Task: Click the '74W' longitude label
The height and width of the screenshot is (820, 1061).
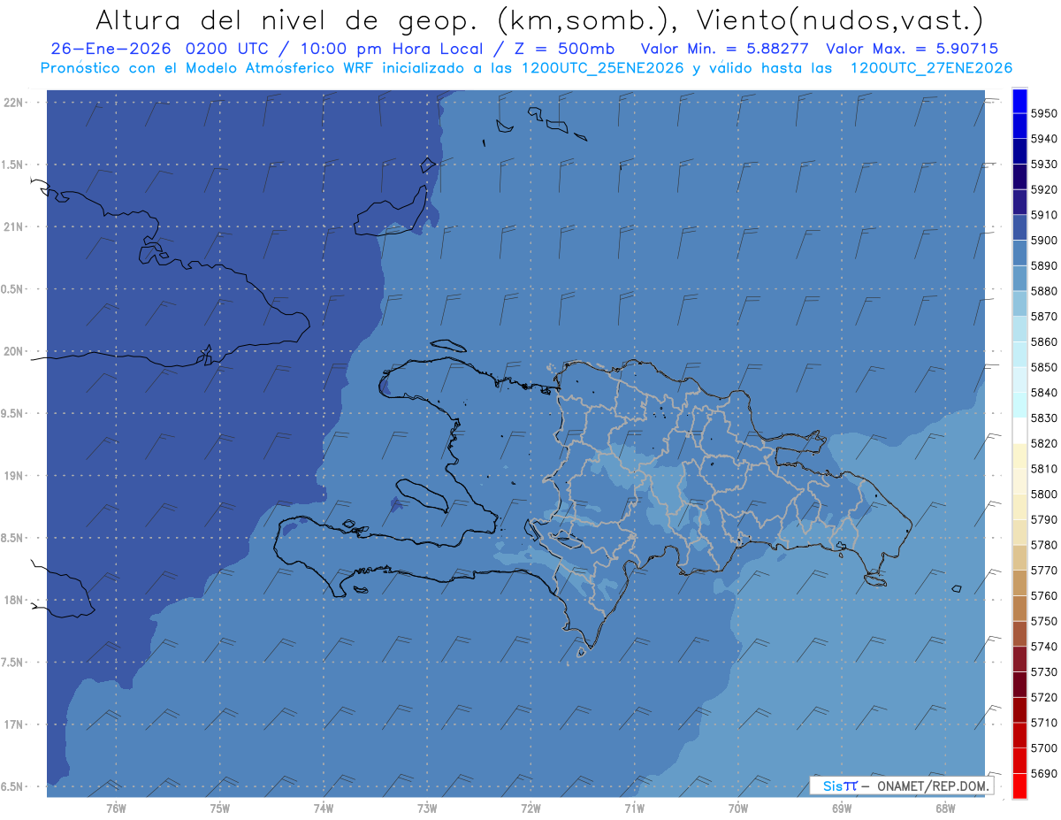Action: tap(324, 809)
